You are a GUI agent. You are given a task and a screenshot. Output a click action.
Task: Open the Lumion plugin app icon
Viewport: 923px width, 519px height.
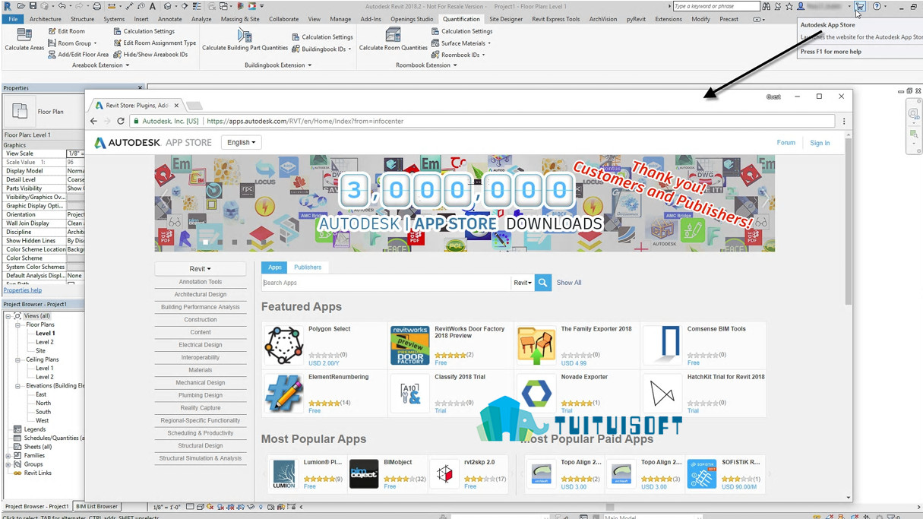(x=284, y=474)
